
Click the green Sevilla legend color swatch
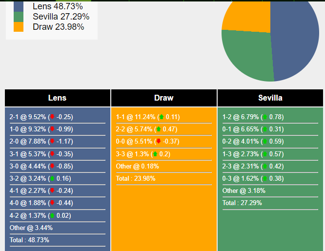[19, 17]
